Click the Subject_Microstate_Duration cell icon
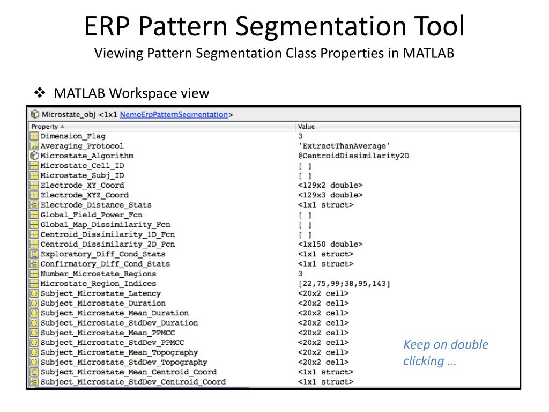 (34, 303)
